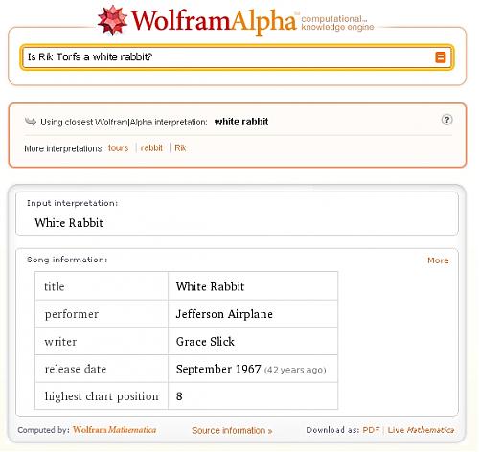
Task: Choose the 'Rik' interpretation link
Action: coord(180,148)
